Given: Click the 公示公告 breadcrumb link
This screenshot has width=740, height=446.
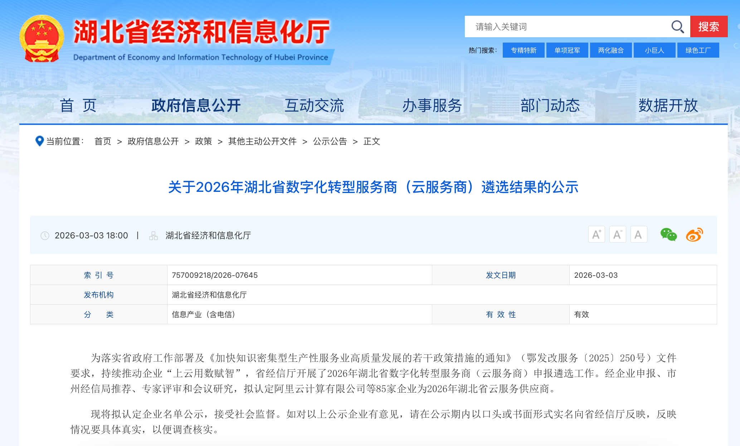Looking at the screenshot, I should [x=330, y=141].
